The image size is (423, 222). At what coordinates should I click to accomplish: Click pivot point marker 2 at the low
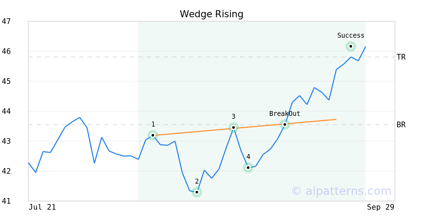pyautogui.click(x=197, y=192)
